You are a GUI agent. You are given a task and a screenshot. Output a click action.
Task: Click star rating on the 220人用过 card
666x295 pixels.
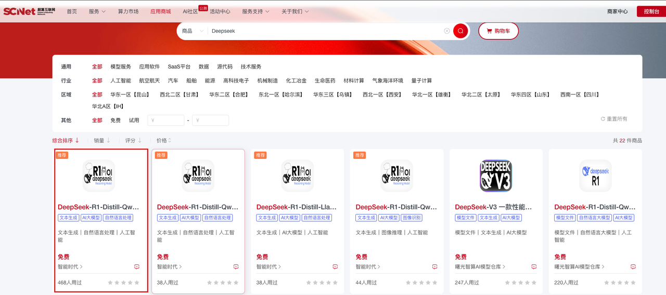620,283
